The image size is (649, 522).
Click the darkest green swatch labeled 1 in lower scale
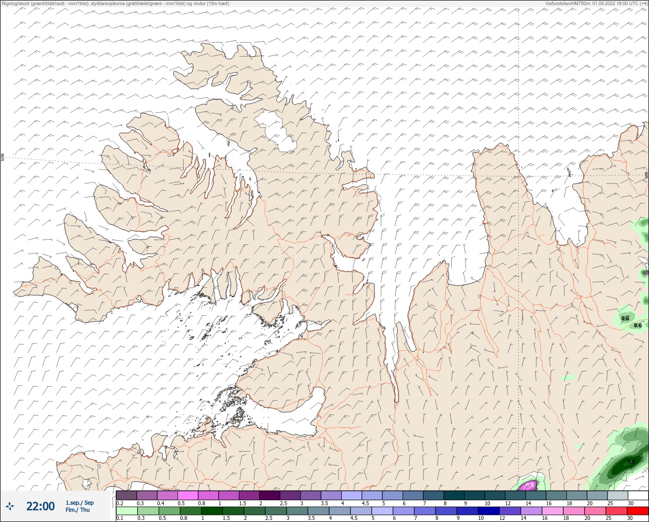tap(211, 511)
